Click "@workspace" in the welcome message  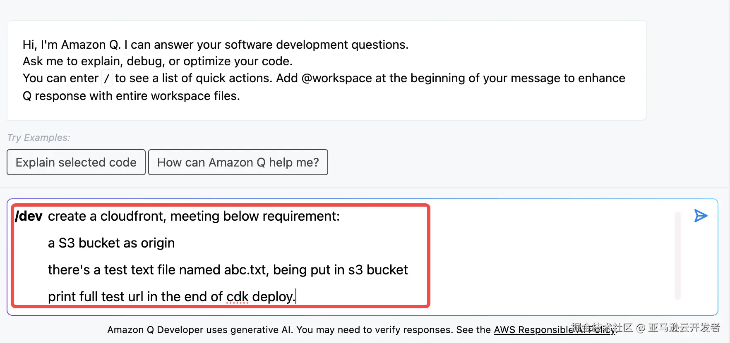click(x=337, y=78)
